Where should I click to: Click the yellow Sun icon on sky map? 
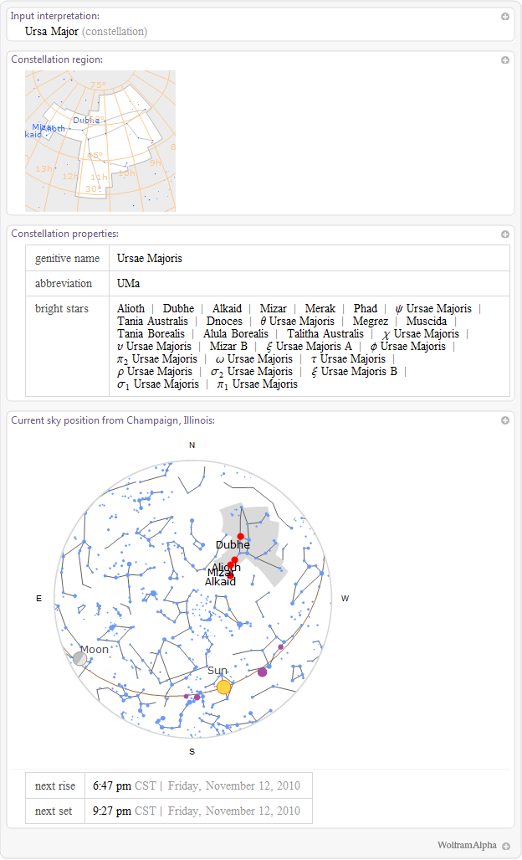pos(223,687)
